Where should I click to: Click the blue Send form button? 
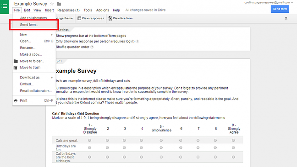[x=280, y=9]
